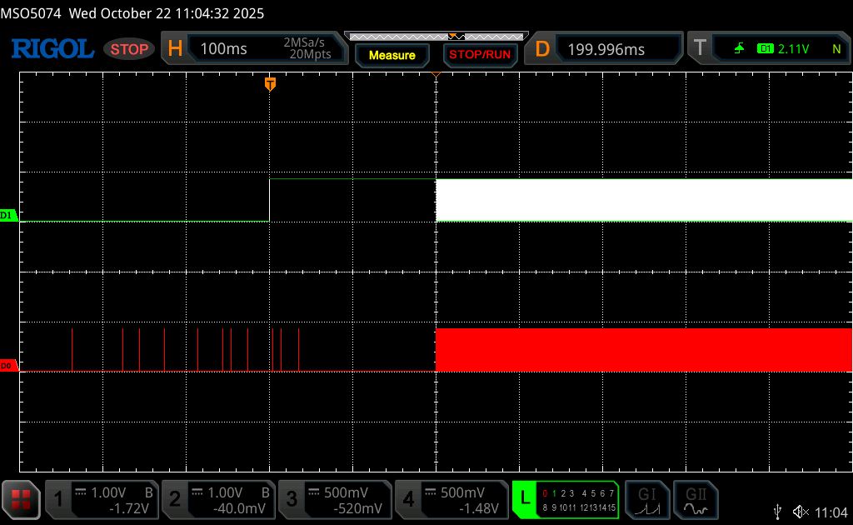This screenshot has height=525, width=853.
Task: Open the delay D 199.996ms settings
Action: click(x=606, y=49)
